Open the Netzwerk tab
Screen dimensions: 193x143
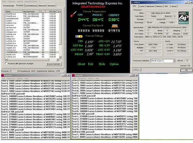point(42,6)
